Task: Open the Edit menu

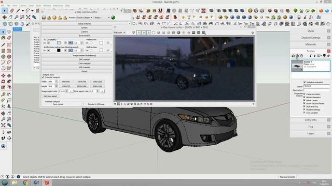Action: coord(8,6)
